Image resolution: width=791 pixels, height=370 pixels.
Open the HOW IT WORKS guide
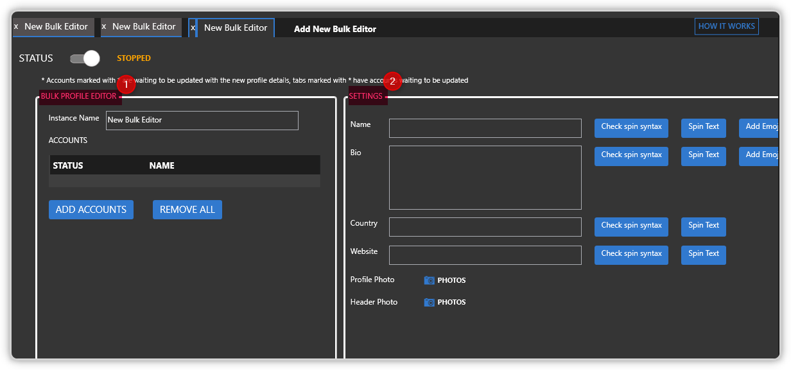tap(726, 26)
